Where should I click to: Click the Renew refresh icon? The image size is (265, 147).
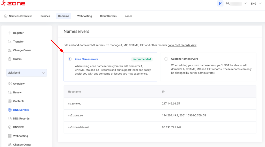(x=10, y=92)
